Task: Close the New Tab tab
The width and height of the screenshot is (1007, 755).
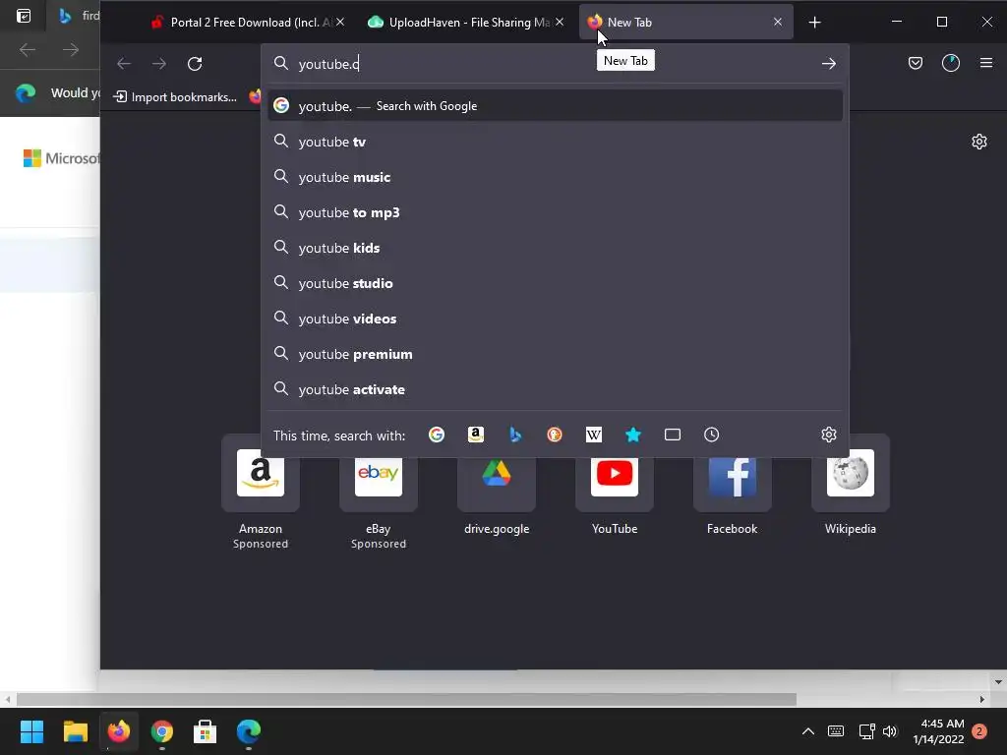Action: pyautogui.click(x=778, y=22)
